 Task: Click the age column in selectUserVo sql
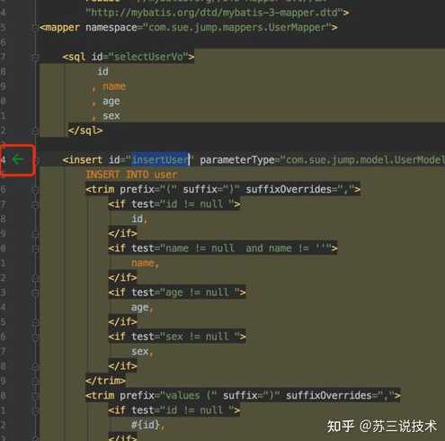(111, 102)
